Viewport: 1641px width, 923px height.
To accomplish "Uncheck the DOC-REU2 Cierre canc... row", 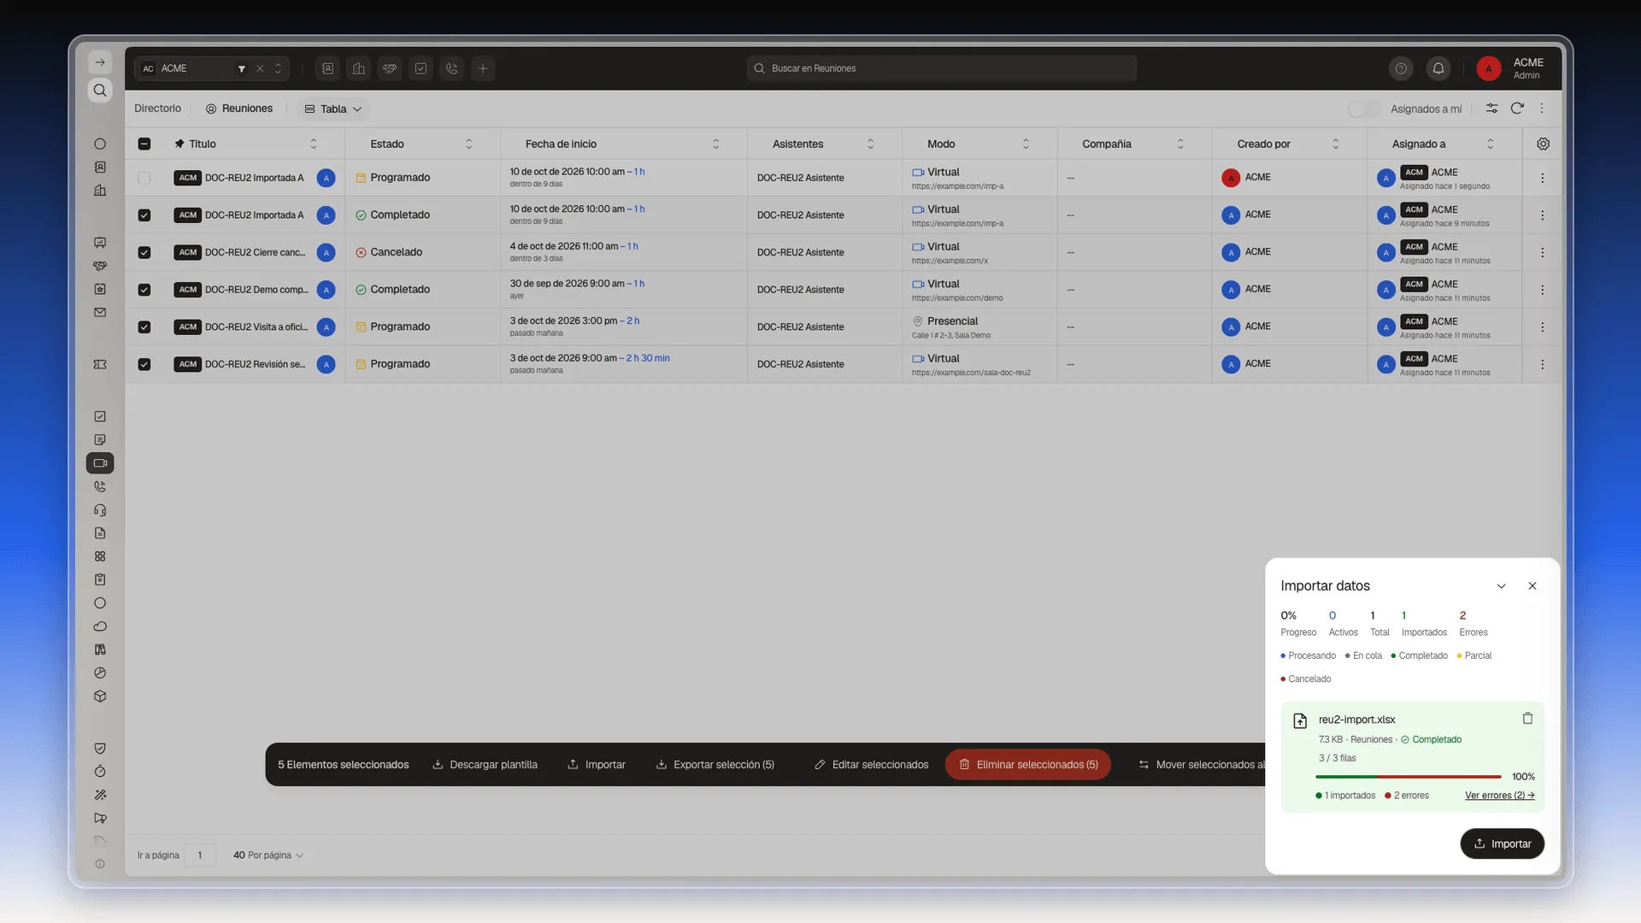I will pos(144,253).
